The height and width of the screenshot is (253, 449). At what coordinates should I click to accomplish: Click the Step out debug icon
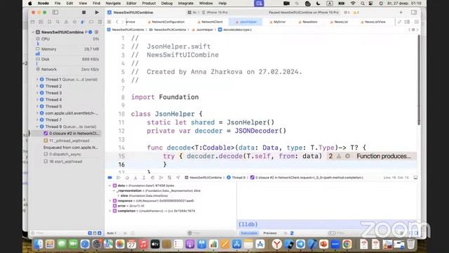click(x=144, y=178)
